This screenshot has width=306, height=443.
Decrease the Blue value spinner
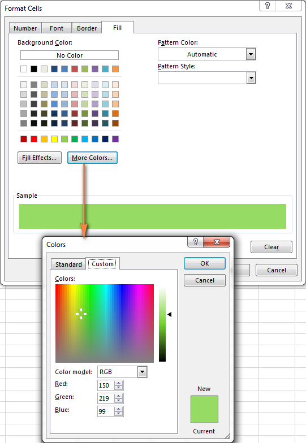[x=119, y=414]
